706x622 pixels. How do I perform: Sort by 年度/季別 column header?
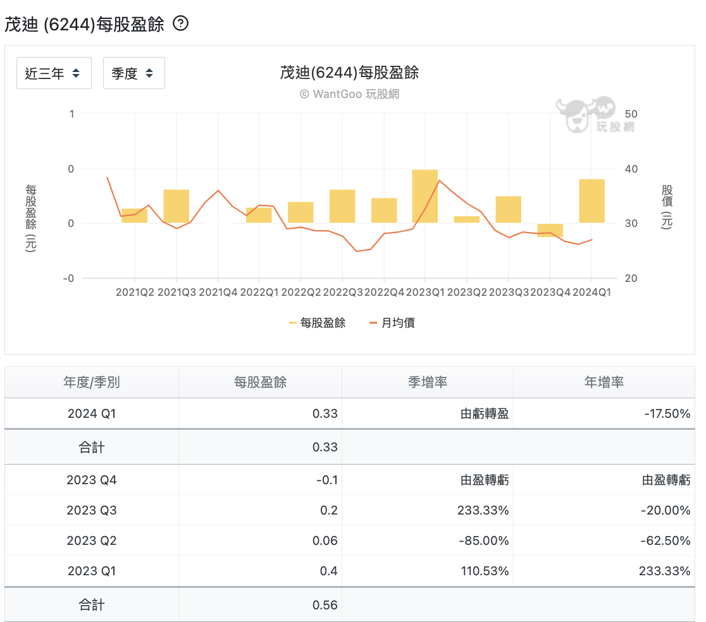coord(91,382)
